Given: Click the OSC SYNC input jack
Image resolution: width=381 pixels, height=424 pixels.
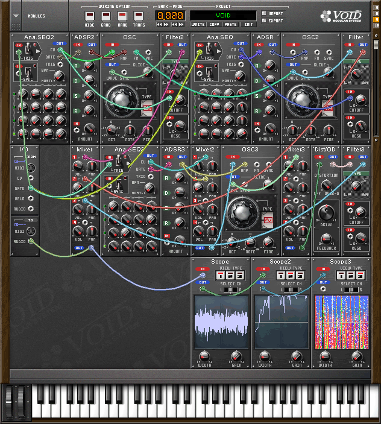Looking at the screenshot, I should 148,52.
